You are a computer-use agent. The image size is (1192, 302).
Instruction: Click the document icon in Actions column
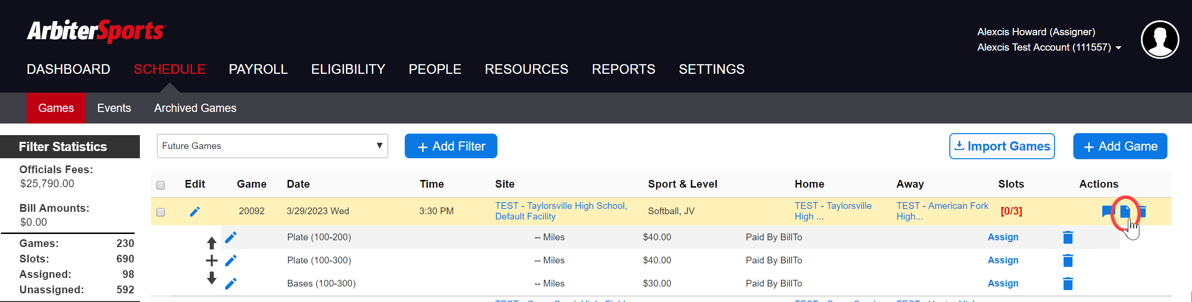click(x=1125, y=211)
